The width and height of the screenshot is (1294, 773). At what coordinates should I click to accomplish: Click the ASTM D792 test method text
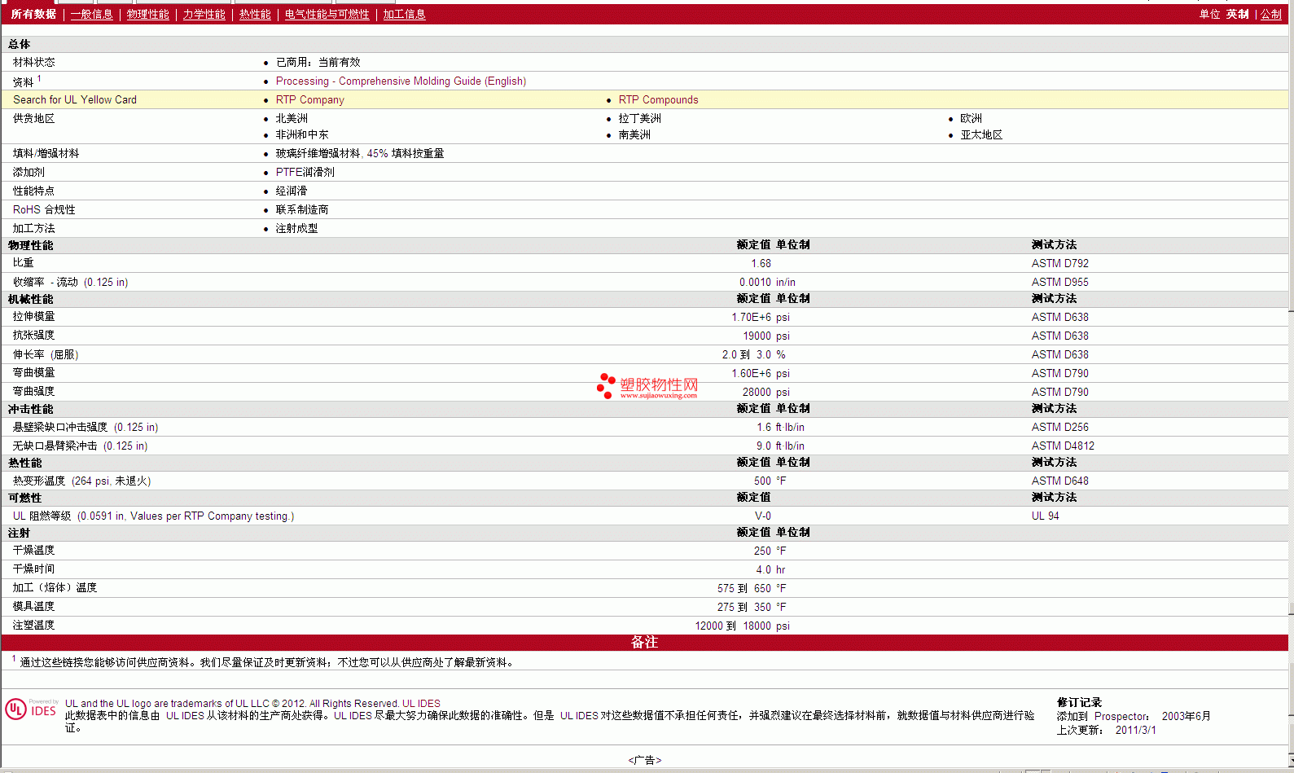pos(1059,263)
